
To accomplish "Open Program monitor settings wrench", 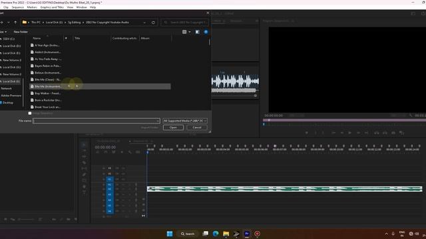I will click(x=411, y=116).
